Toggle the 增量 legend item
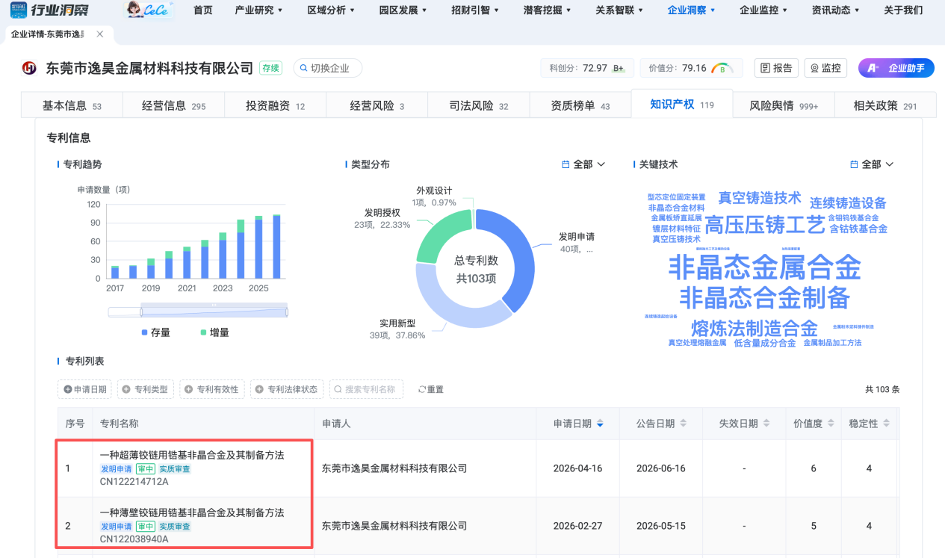 click(214, 332)
